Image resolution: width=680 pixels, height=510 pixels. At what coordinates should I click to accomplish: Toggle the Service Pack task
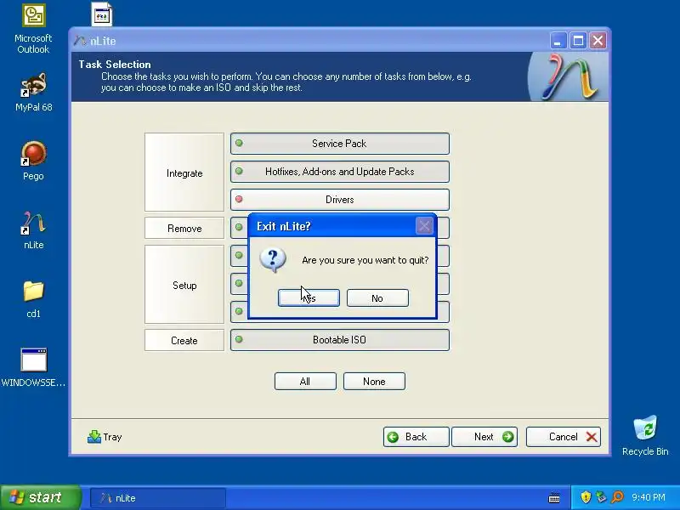click(x=339, y=144)
